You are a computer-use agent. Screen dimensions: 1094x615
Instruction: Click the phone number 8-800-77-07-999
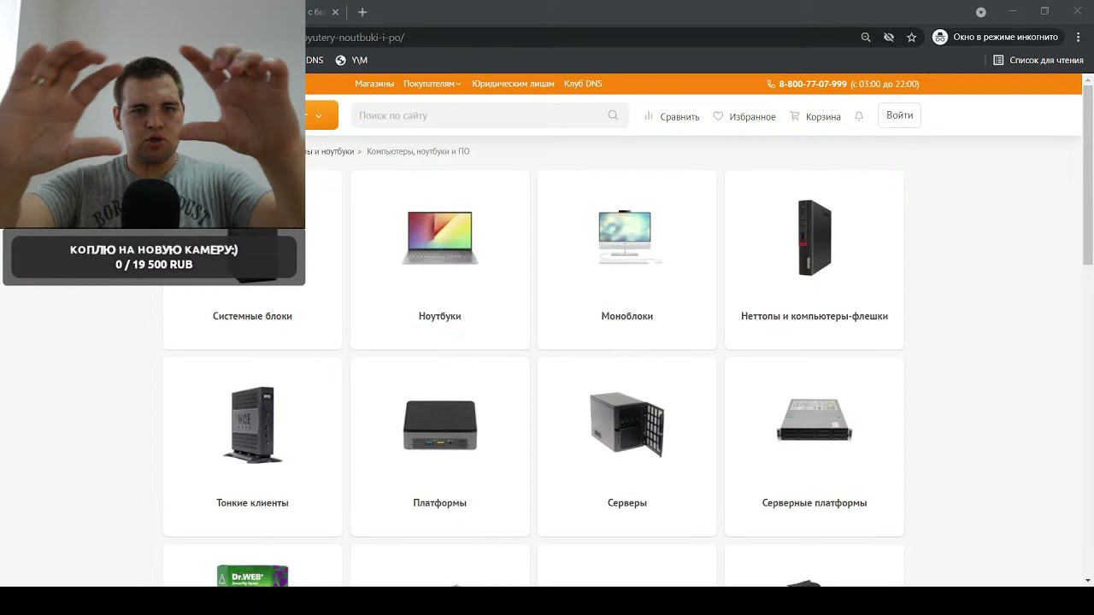coord(813,84)
